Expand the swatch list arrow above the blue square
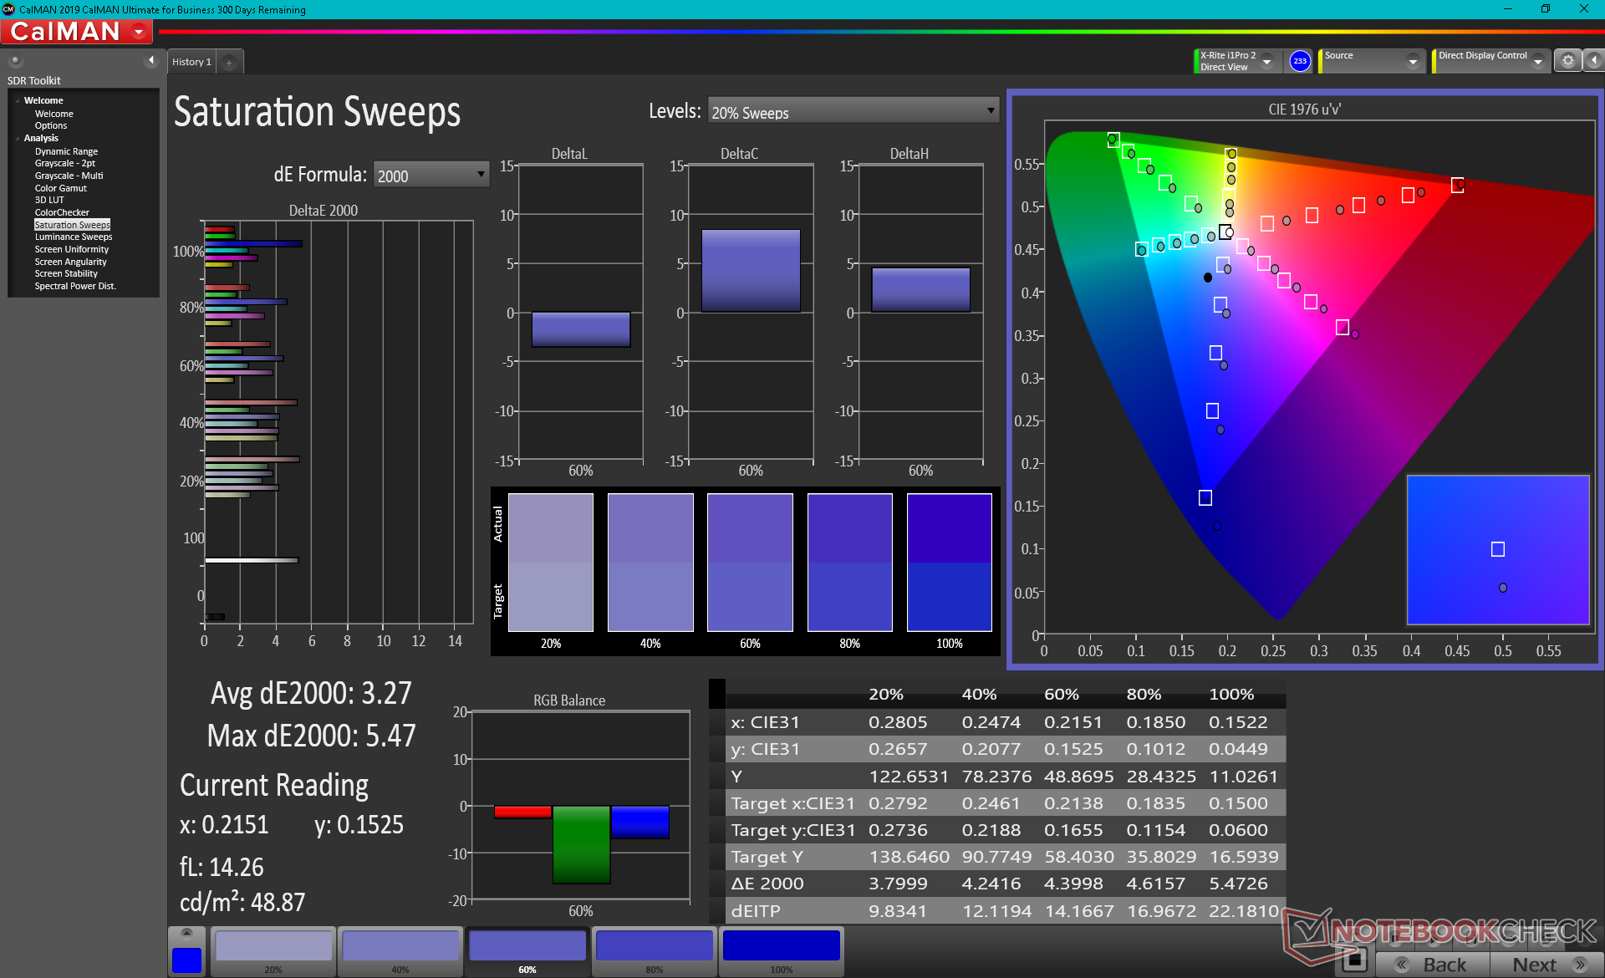This screenshot has width=1605, height=978. click(x=186, y=933)
